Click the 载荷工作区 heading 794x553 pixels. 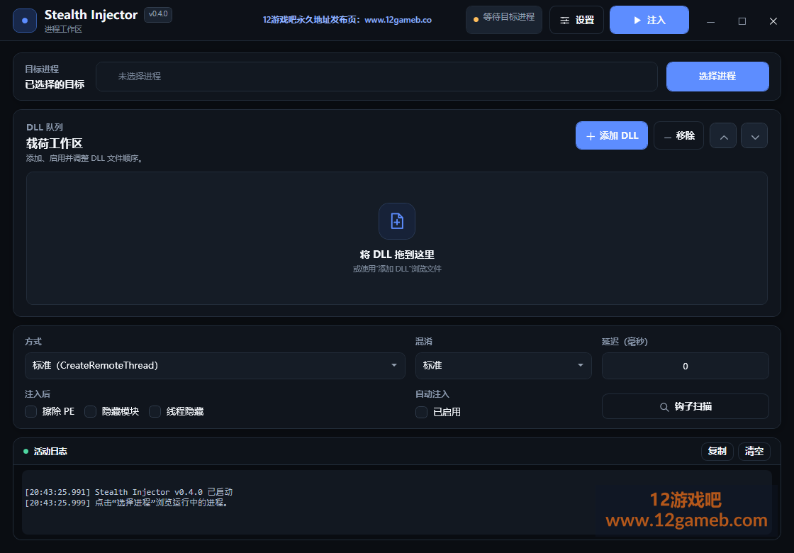click(54, 143)
